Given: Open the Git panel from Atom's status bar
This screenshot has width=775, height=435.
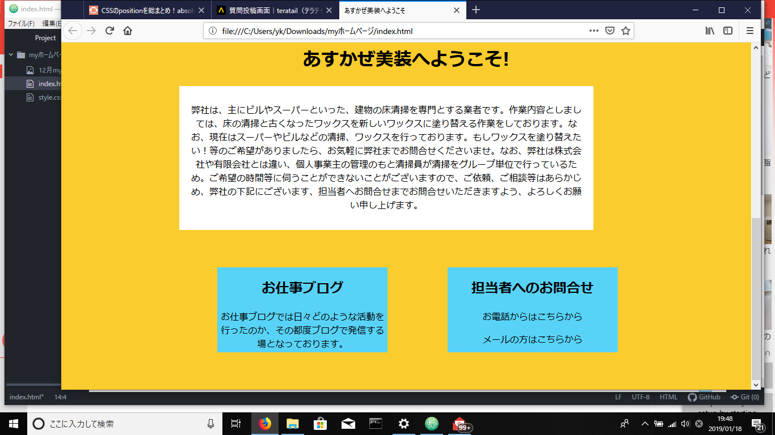Looking at the screenshot, I should (745, 397).
